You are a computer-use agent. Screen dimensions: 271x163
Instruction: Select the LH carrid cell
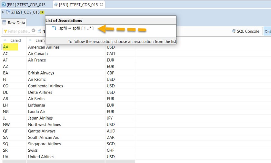pyautogui.click(x=14, y=105)
